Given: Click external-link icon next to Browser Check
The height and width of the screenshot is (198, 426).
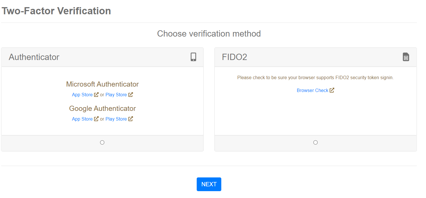Looking at the screenshot, I should [332, 90].
